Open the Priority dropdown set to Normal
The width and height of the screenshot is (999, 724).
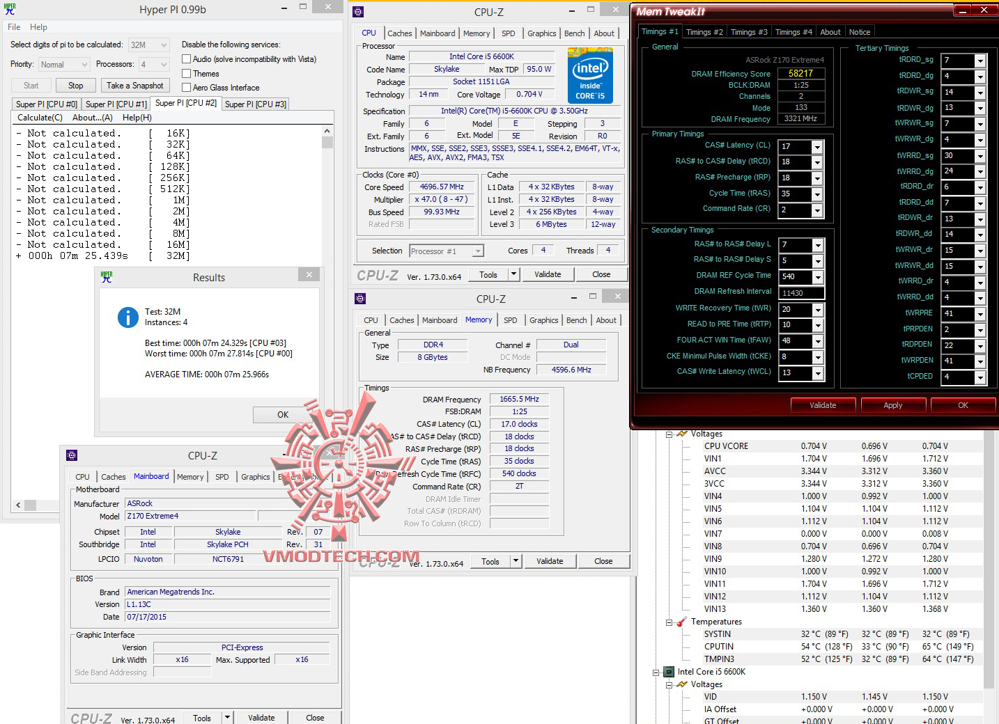(x=64, y=64)
